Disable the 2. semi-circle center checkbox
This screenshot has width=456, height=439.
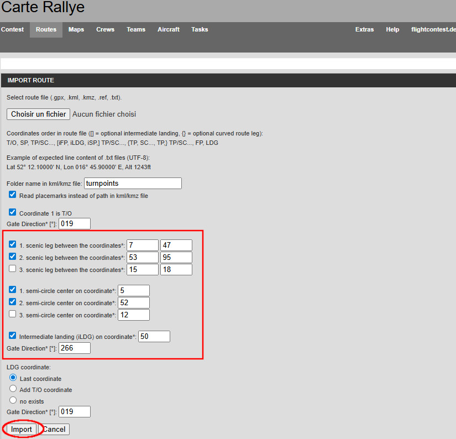13,302
